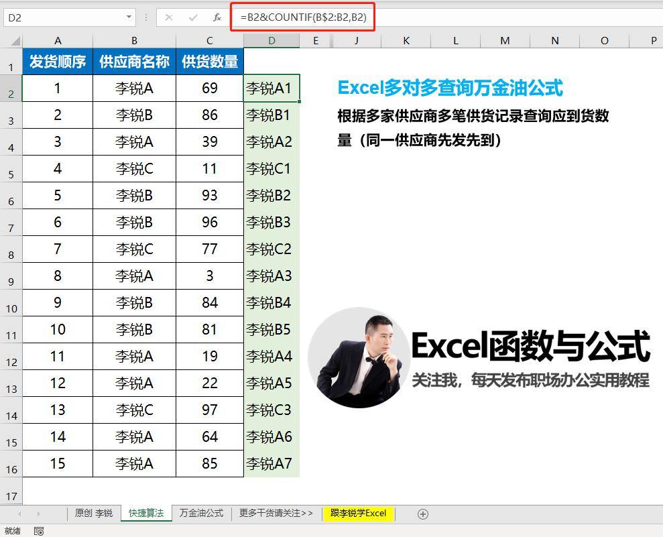Click into the formula bar COUNTIF formula

click(303, 17)
